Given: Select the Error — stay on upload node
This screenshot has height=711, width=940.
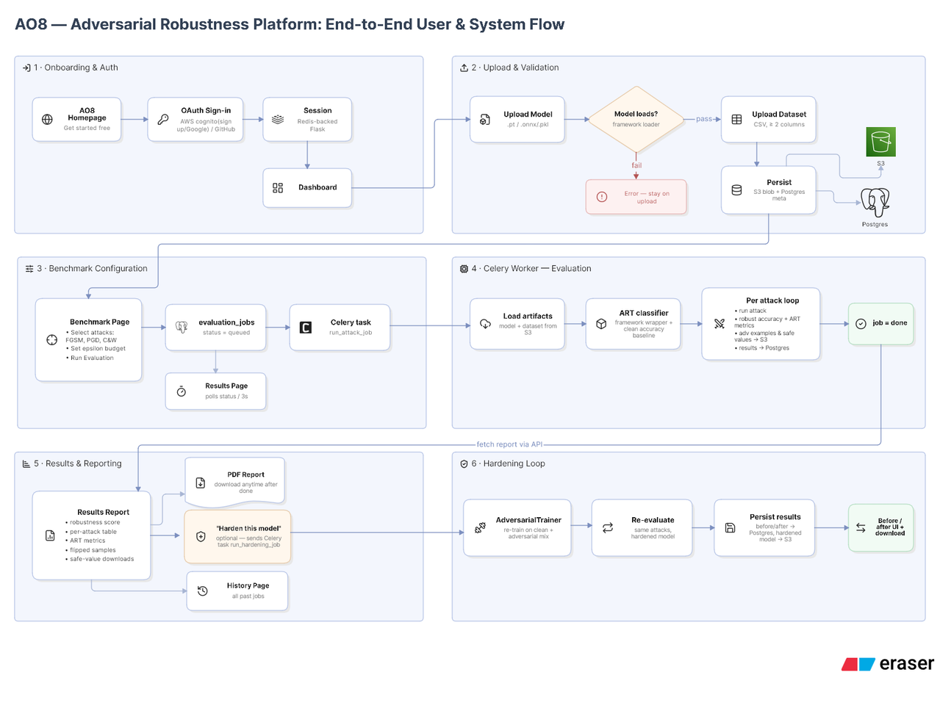Looking at the screenshot, I should tap(636, 197).
